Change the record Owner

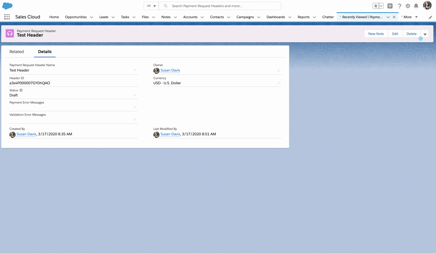[278, 70]
